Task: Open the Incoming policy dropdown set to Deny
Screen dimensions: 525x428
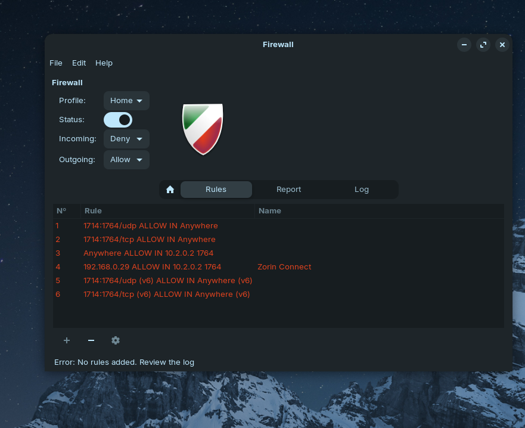Action: [126, 139]
